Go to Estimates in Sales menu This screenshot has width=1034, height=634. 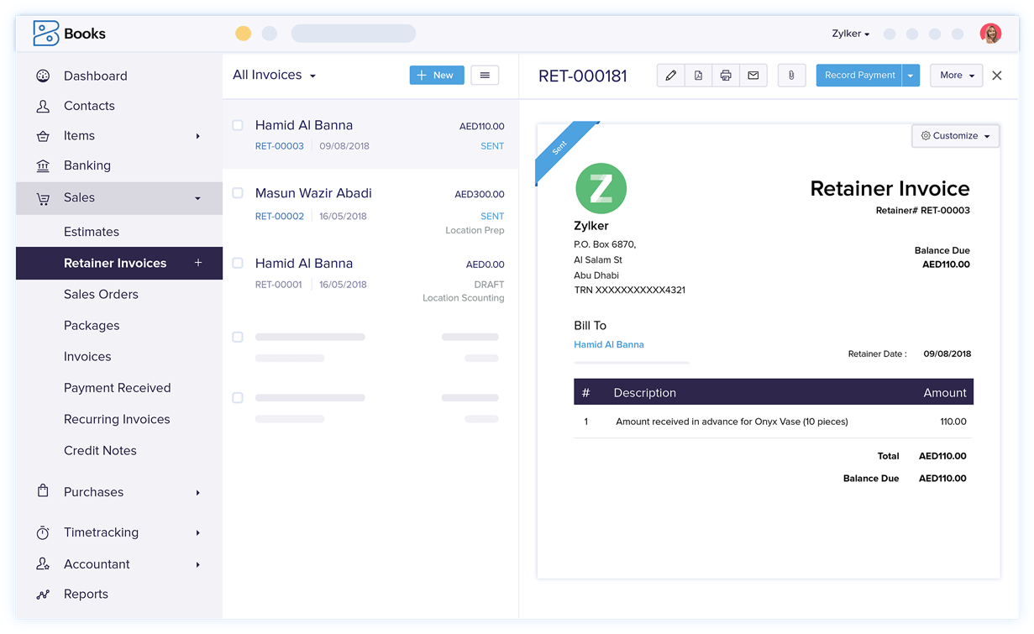point(92,232)
